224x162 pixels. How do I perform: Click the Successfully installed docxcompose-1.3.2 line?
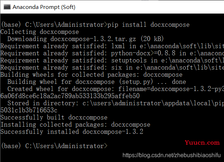click(x=72, y=132)
